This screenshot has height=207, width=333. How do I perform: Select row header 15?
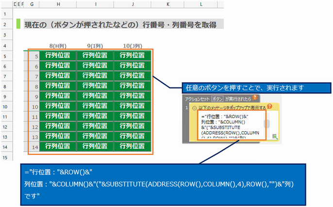(x=4, y=157)
